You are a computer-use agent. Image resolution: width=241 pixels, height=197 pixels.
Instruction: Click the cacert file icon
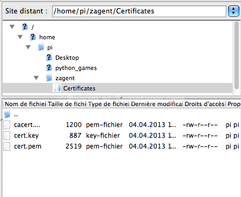[x=7, y=125]
